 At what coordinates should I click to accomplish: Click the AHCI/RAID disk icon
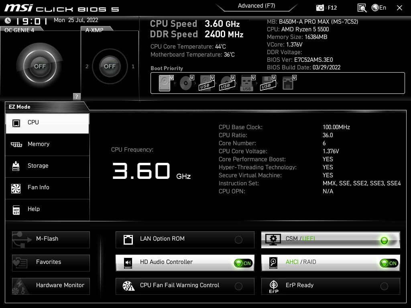(x=273, y=263)
